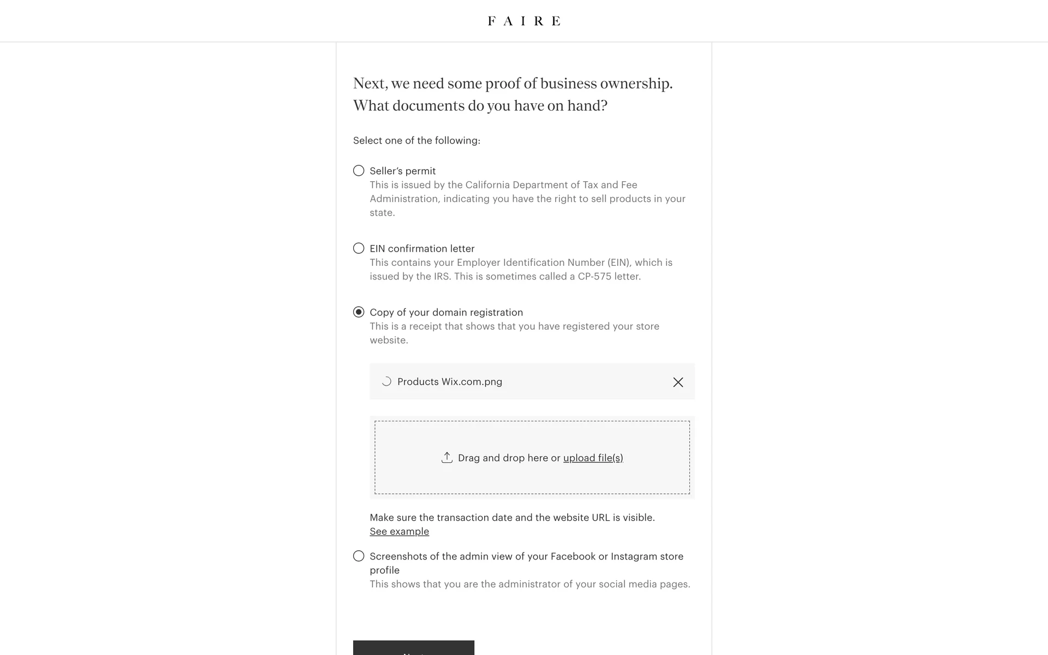Select the Seller's permit radio circle
This screenshot has height=655, width=1048.
click(359, 171)
